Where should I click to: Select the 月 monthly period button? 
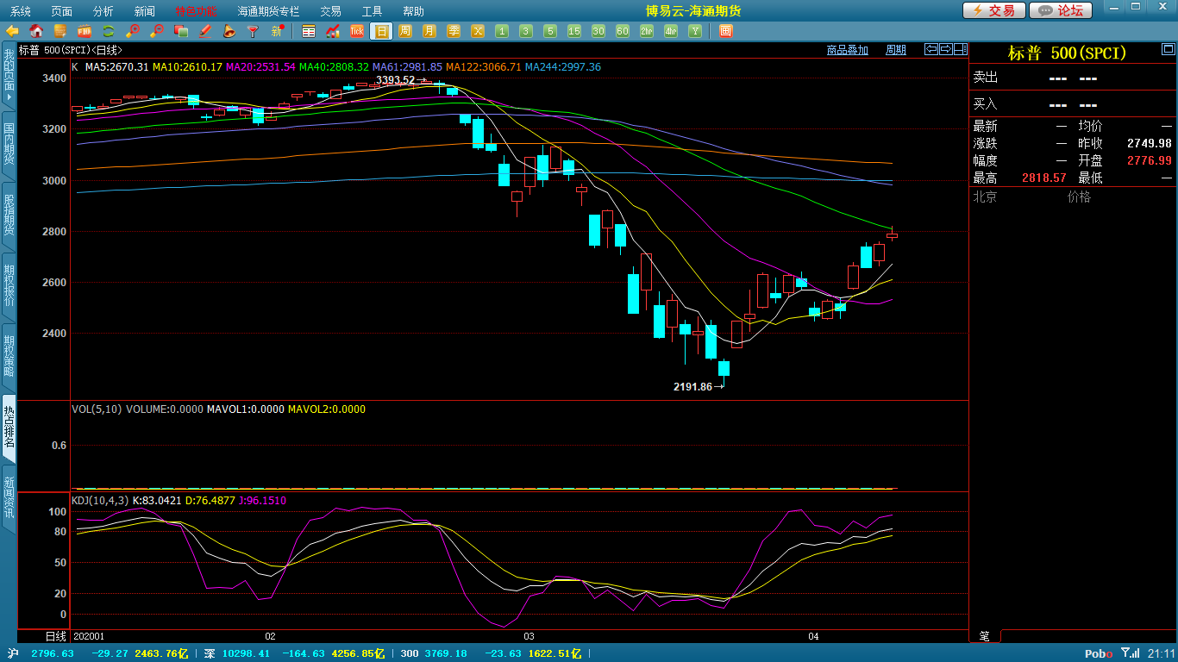click(429, 31)
